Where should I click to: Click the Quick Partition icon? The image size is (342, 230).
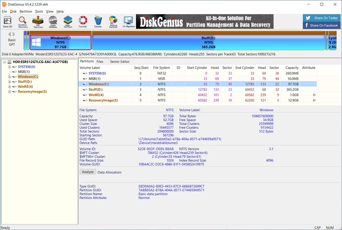click(x=53, y=22)
